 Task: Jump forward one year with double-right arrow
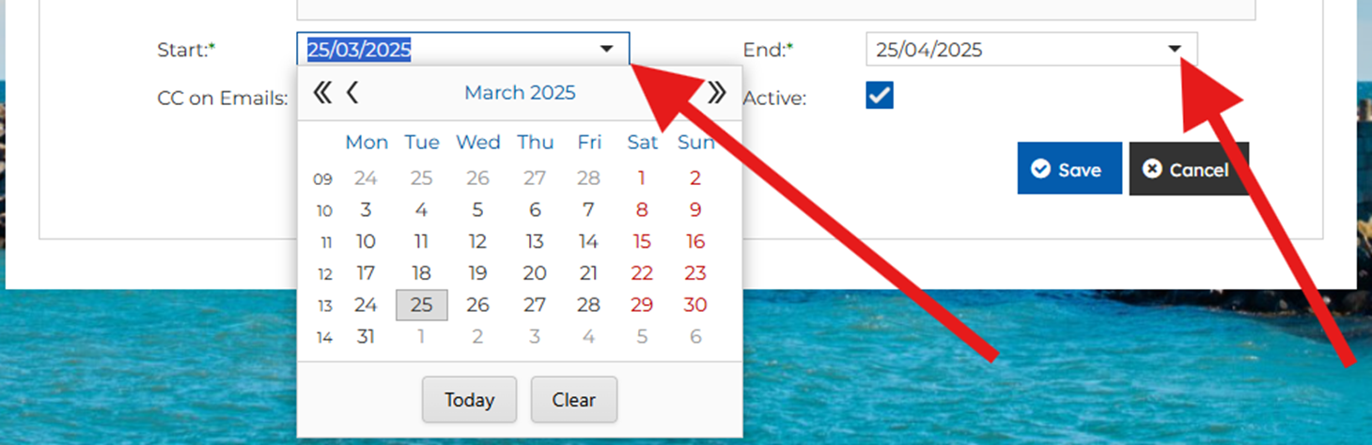point(717,92)
